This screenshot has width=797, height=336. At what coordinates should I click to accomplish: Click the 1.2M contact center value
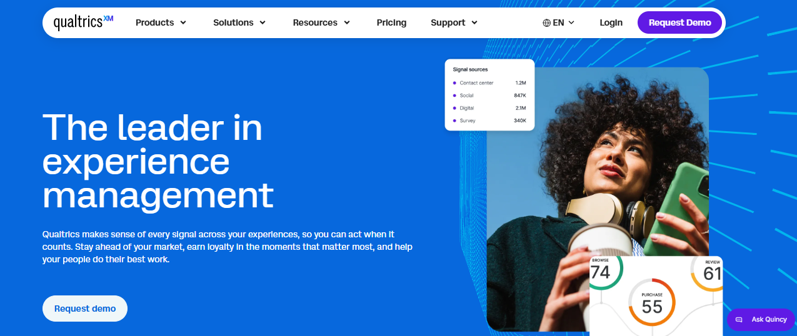tap(521, 83)
